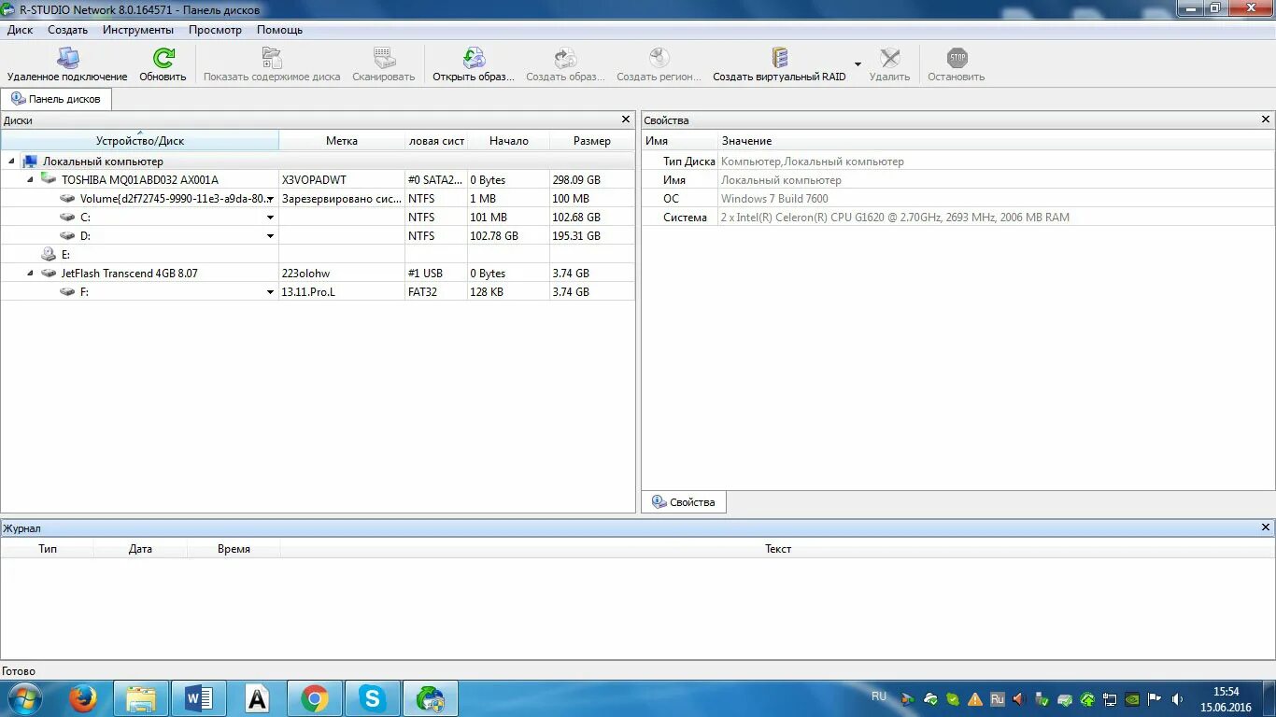1276x717 pixels.
Task: Select the D: volume in disk tree
Action: (x=85, y=236)
